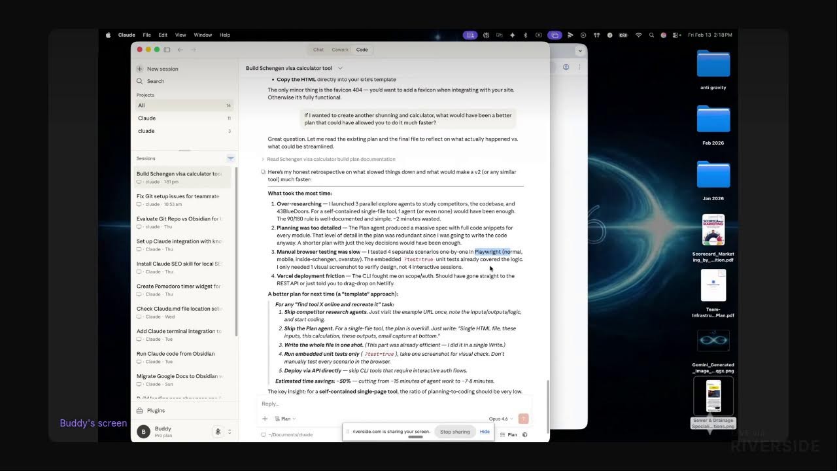The height and width of the screenshot is (471, 837).
Task: Click the Plan button in bottom status bar
Action: click(x=509, y=434)
